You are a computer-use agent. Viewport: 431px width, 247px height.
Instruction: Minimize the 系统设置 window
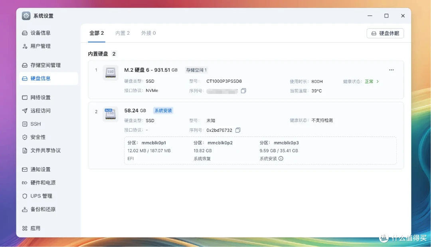pos(370,16)
